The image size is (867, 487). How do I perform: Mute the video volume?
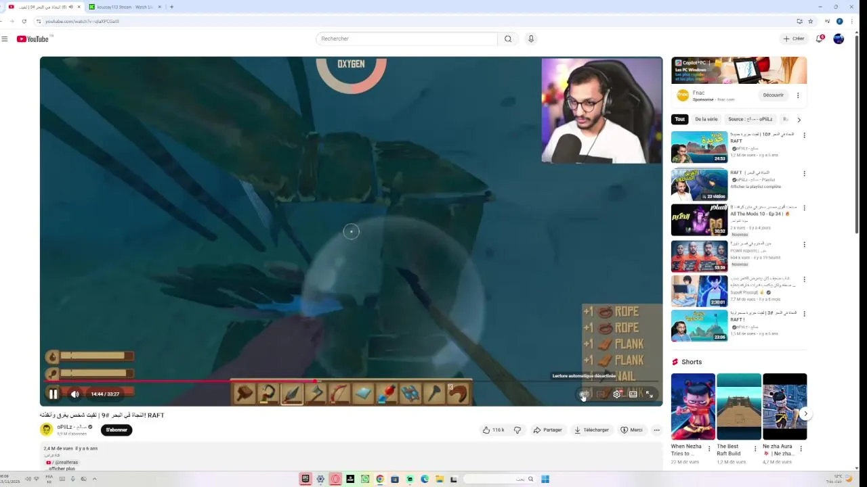tap(75, 394)
